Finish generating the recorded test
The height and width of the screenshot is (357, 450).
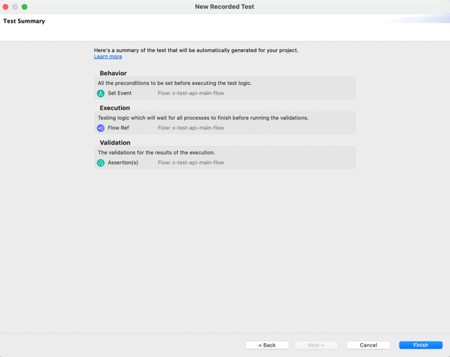pyautogui.click(x=421, y=345)
